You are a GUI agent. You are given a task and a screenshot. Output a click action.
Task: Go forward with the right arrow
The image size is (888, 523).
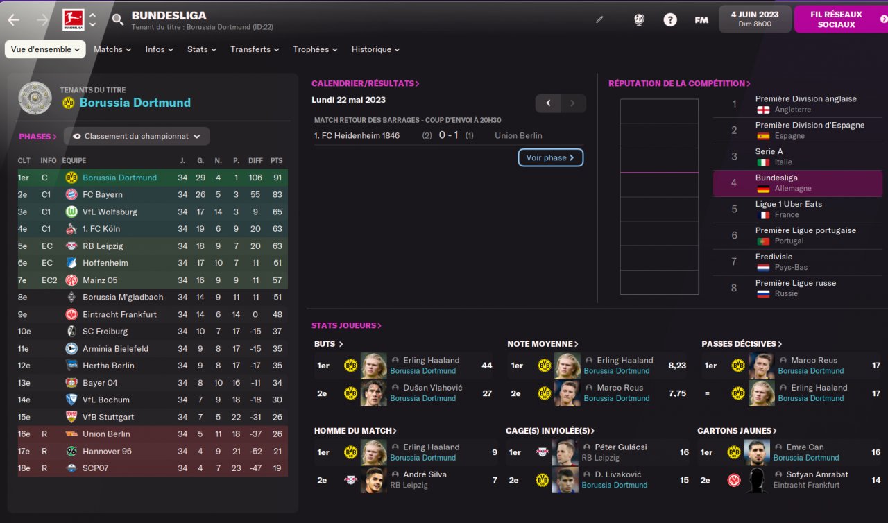(42, 20)
